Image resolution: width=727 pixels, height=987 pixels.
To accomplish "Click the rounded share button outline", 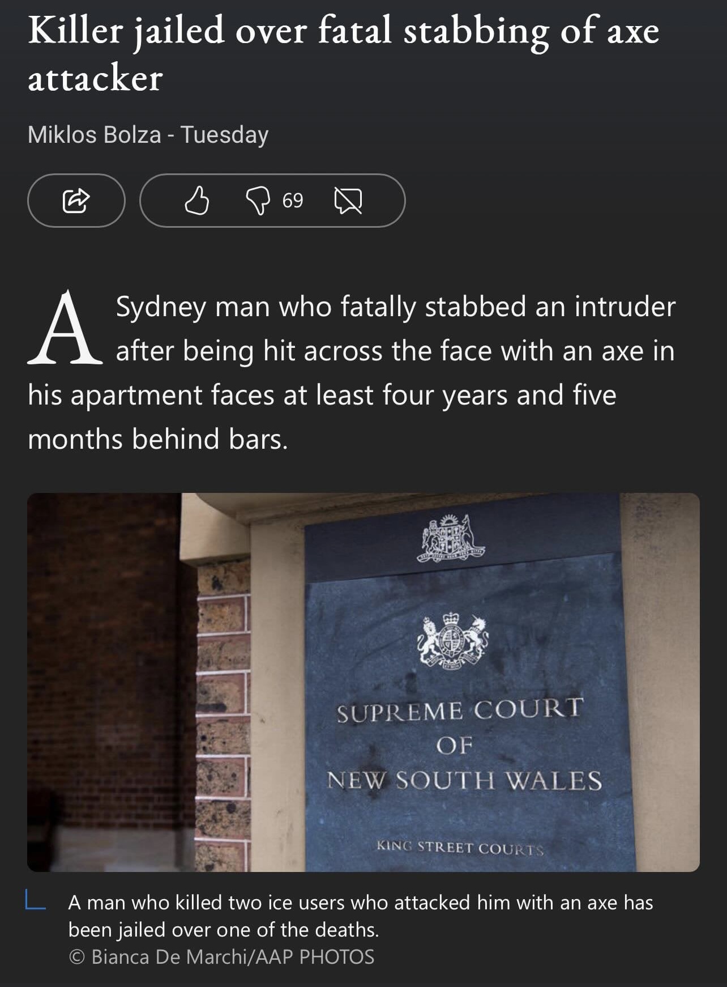I will click(x=76, y=201).
